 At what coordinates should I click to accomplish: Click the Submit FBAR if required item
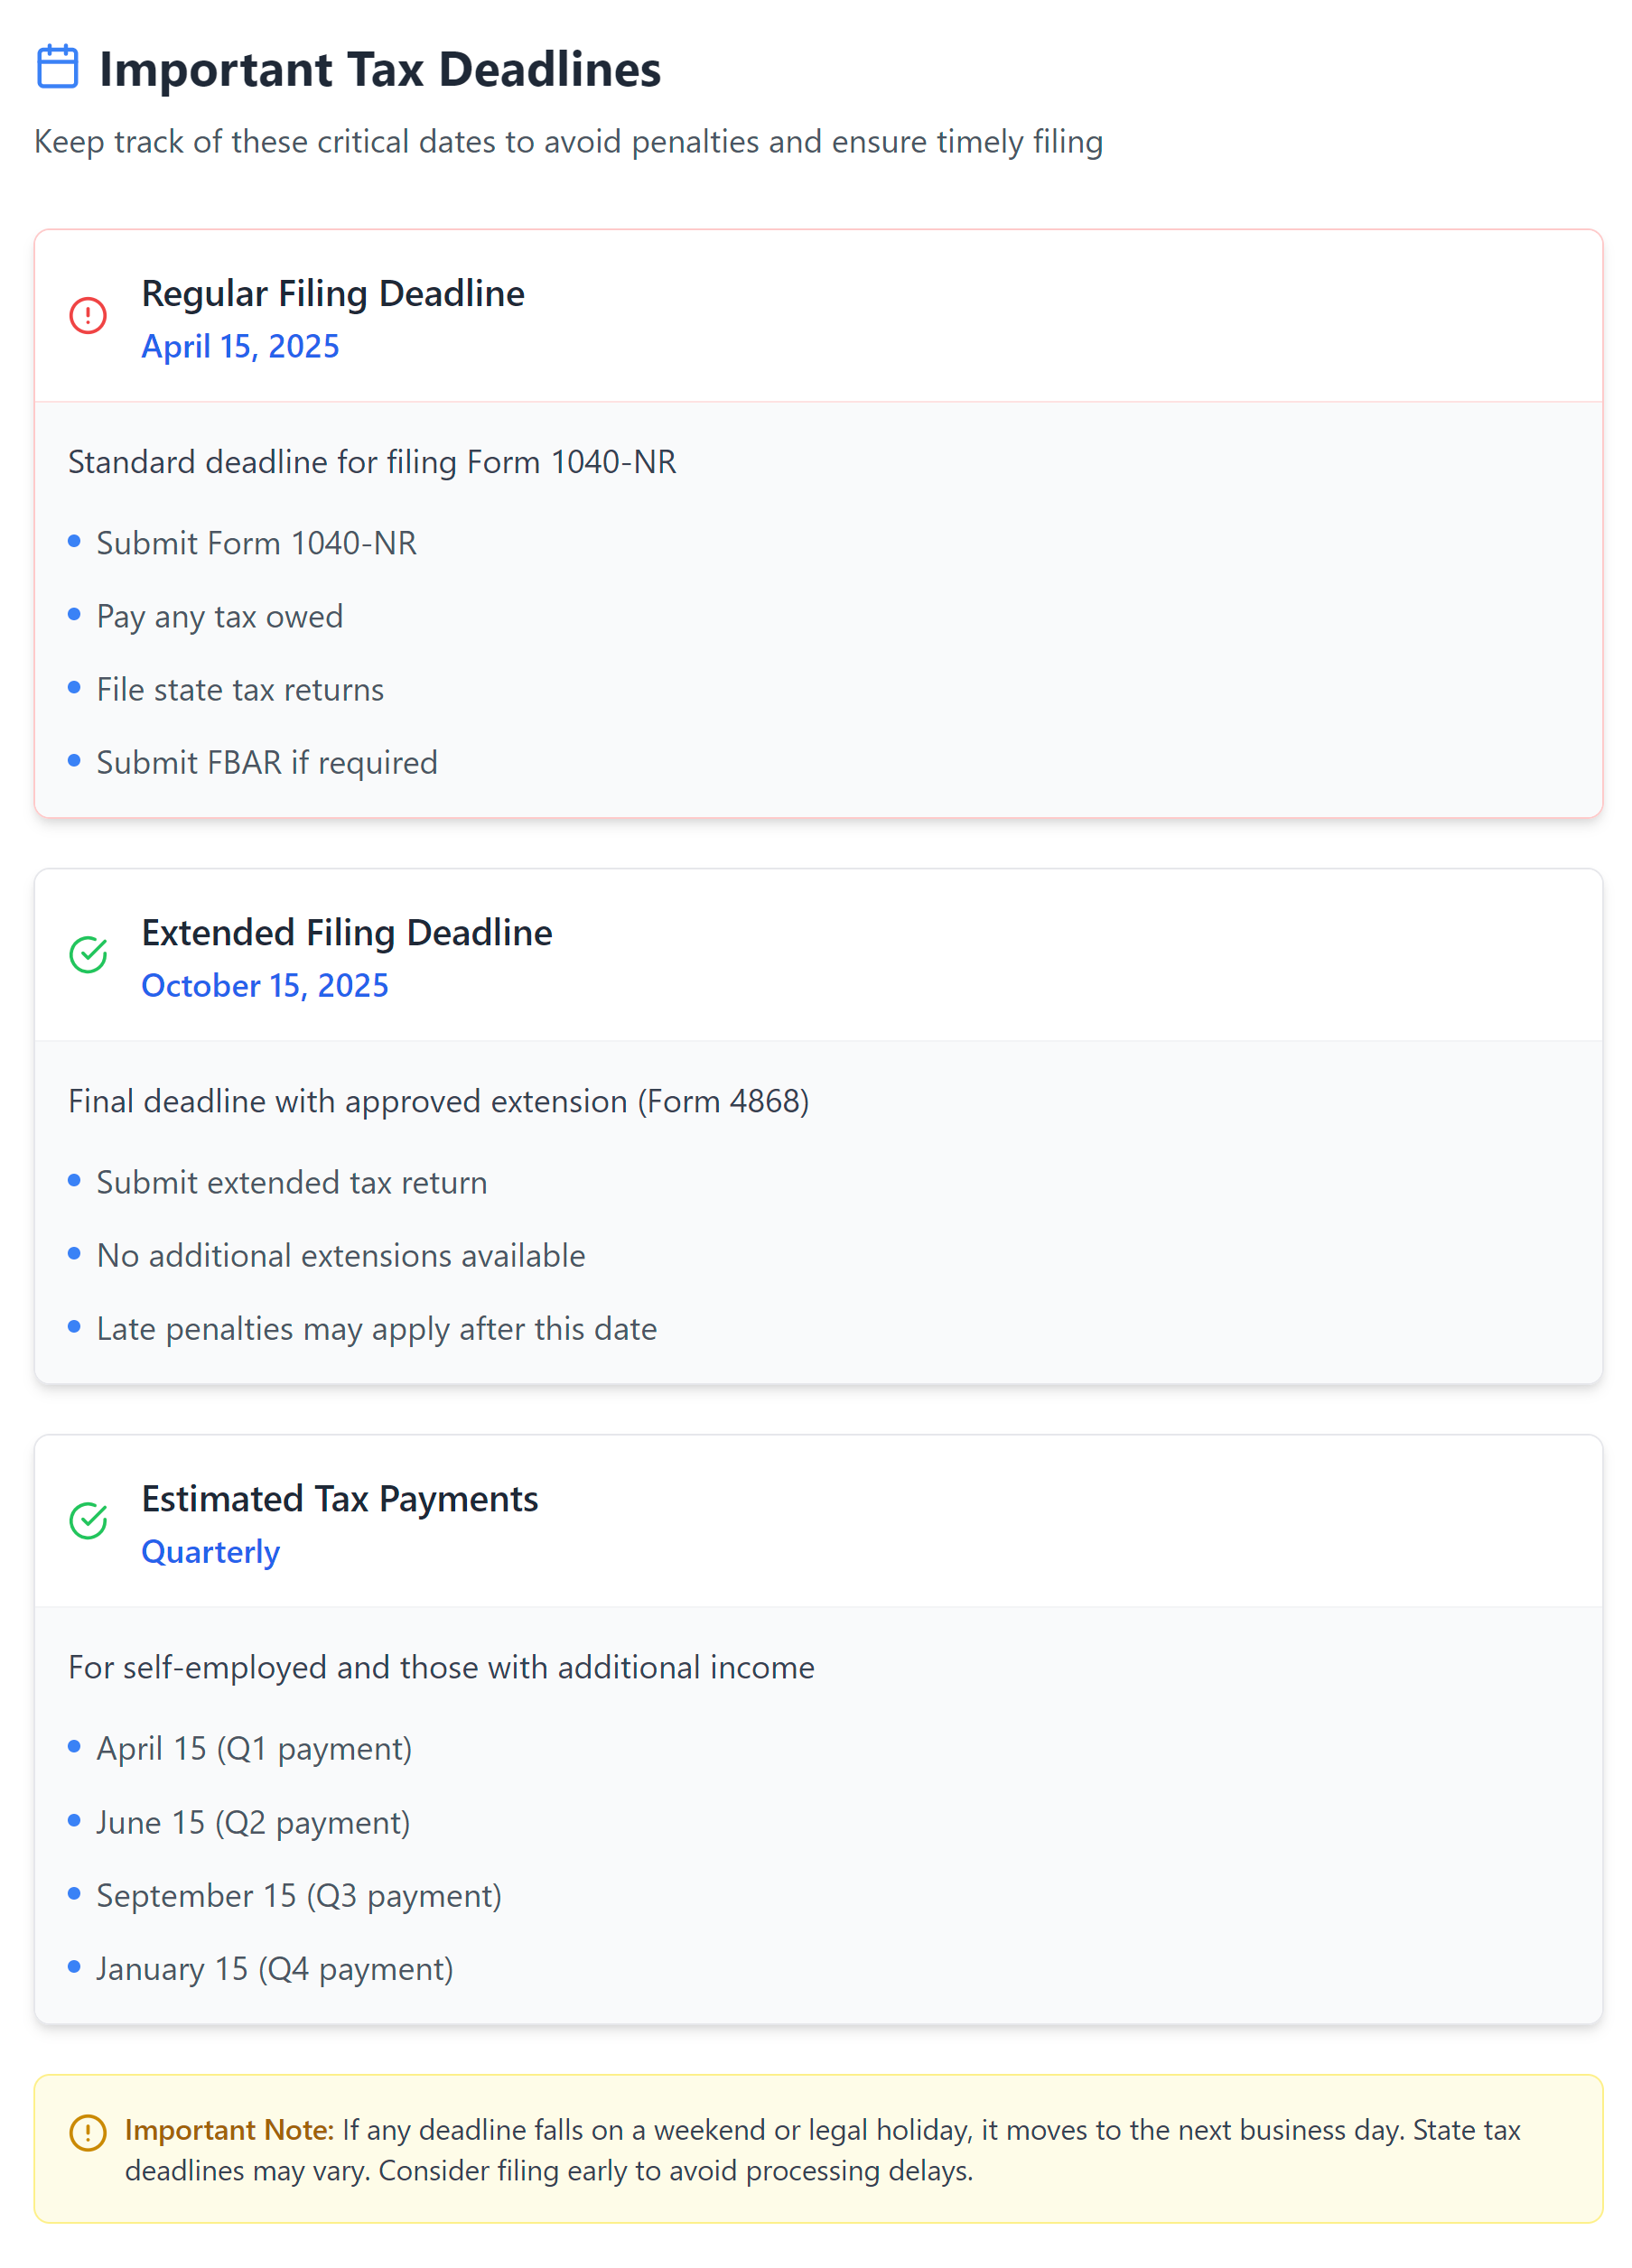click(266, 762)
